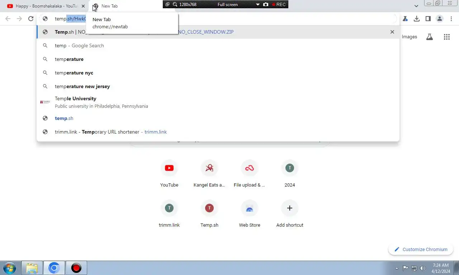Screen dimensions: 459x275
Task: Reload the page with the refresh icon
Action: (31, 19)
